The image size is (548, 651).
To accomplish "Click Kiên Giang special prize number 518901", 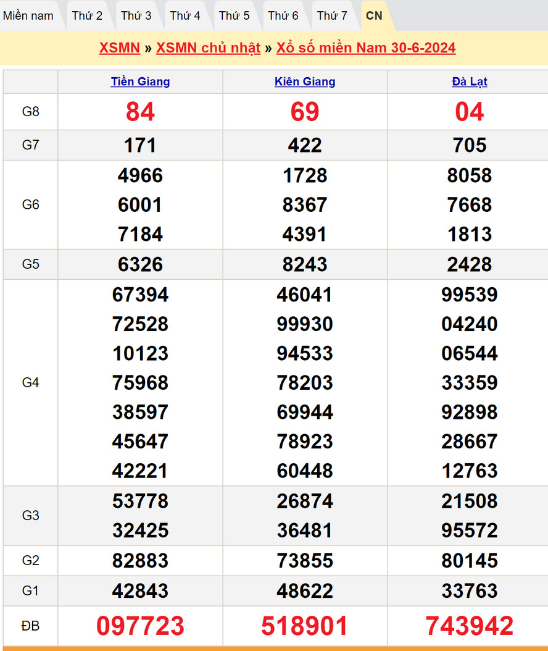I will pos(305,626).
